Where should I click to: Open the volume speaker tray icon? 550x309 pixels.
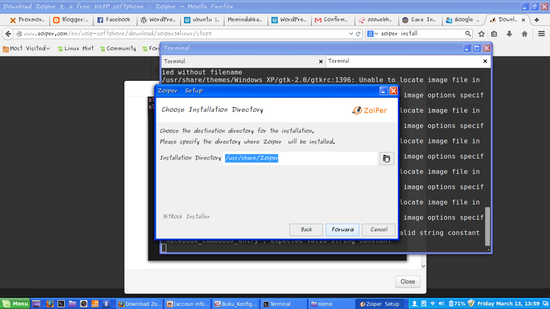[442, 303]
